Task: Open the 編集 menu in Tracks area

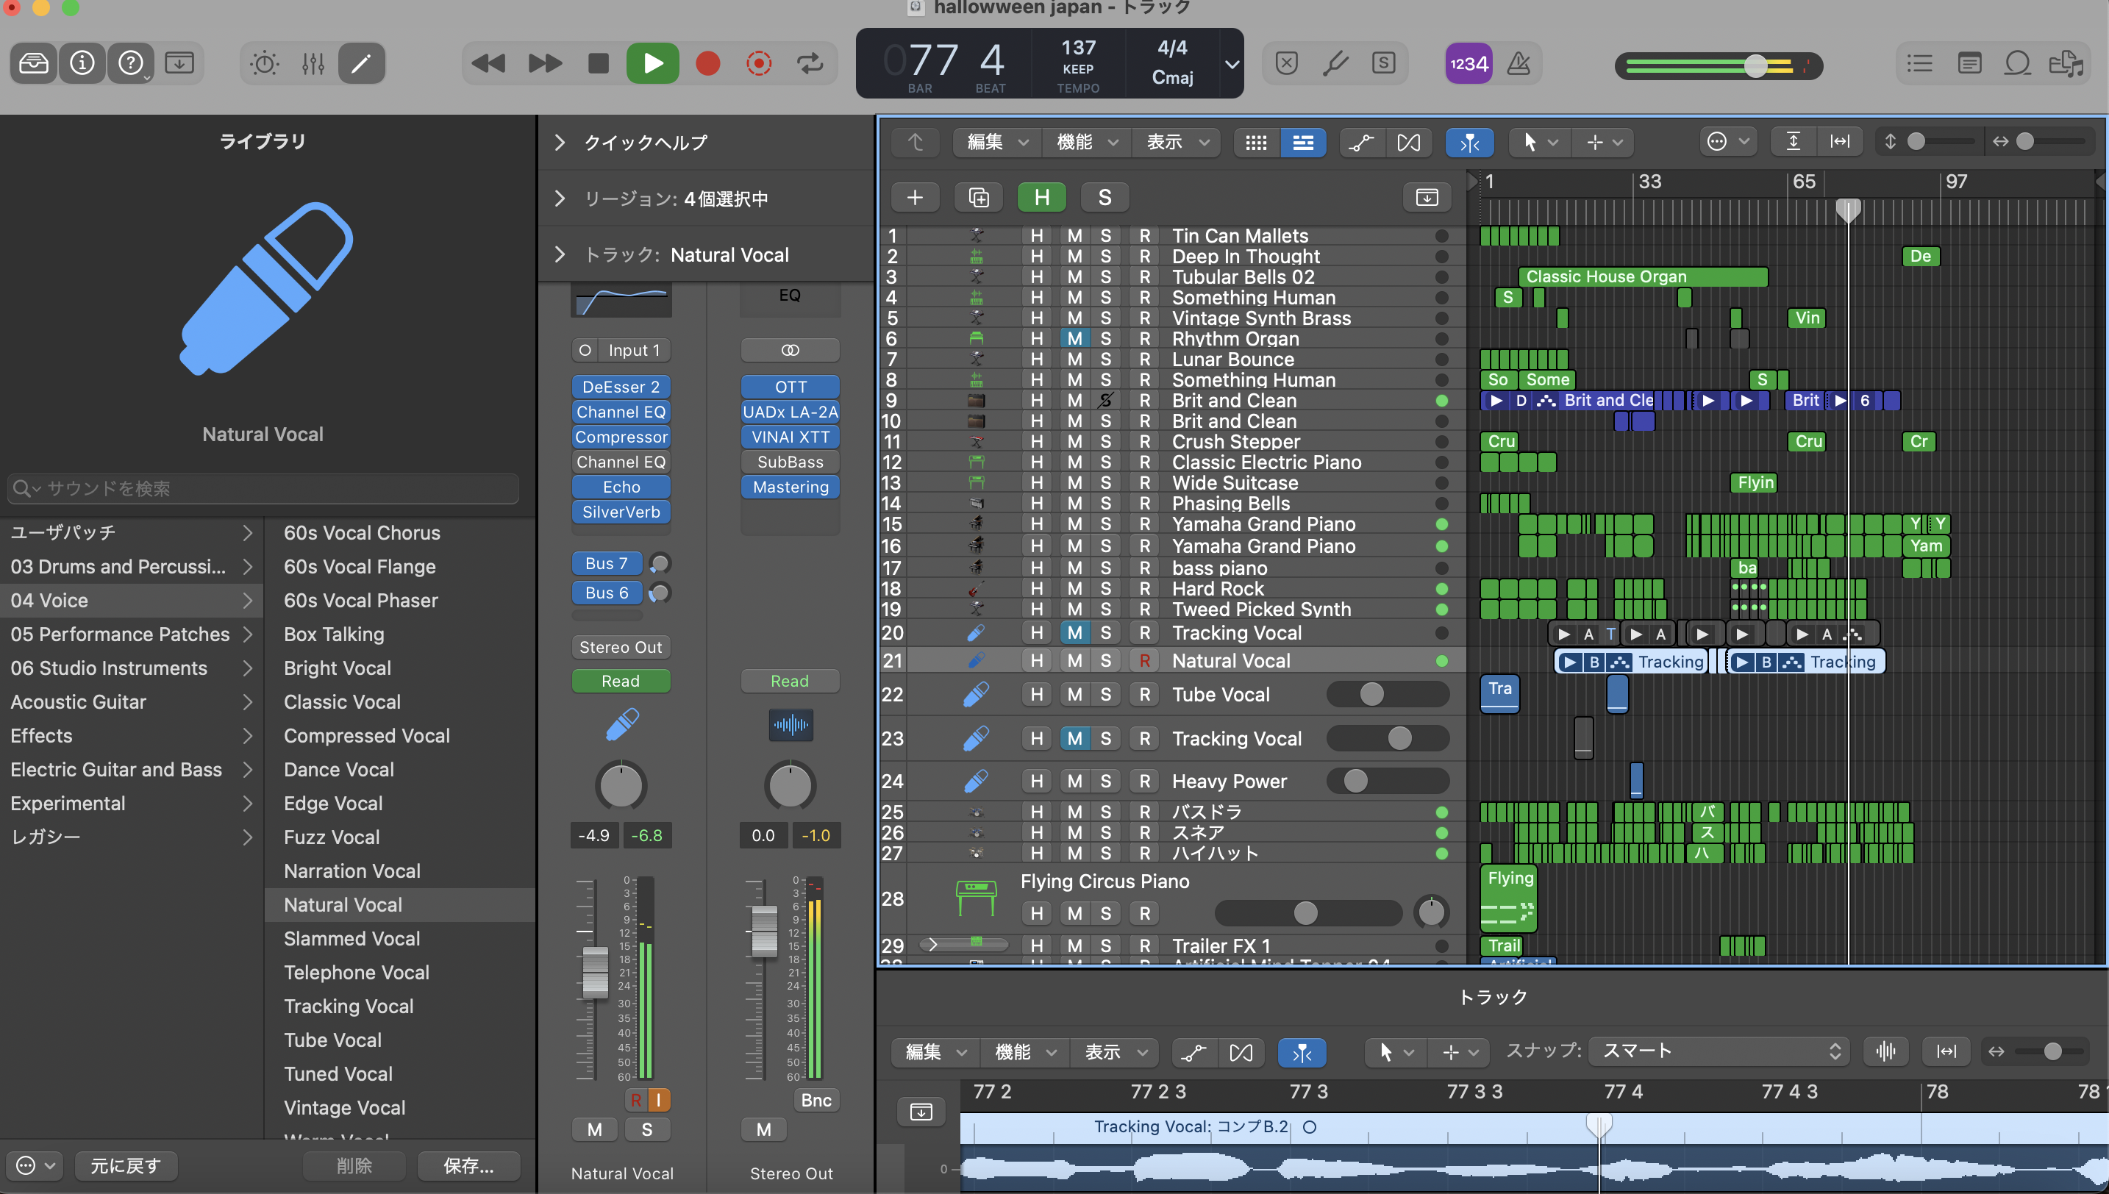Action: [996, 142]
